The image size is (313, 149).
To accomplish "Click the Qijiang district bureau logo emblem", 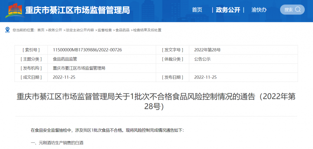I will (15, 10).
